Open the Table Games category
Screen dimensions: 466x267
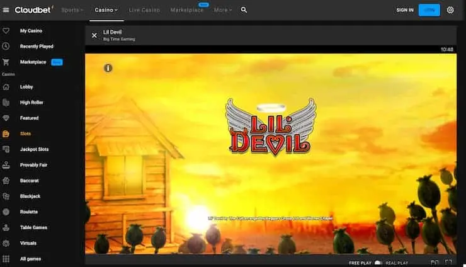[33, 227]
